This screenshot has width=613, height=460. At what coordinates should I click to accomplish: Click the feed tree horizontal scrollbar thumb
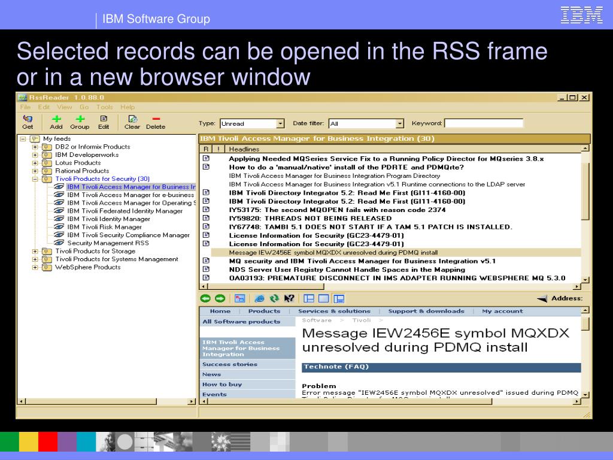point(91,401)
